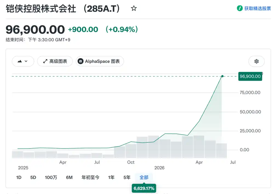Select the 1D time range
The height and width of the screenshot is (194, 274).
pos(19,177)
